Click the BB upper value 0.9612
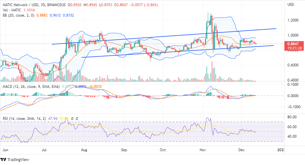Image resolution: width=305 pixels, height=165 pixels. pyautogui.click(x=55, y=15)
